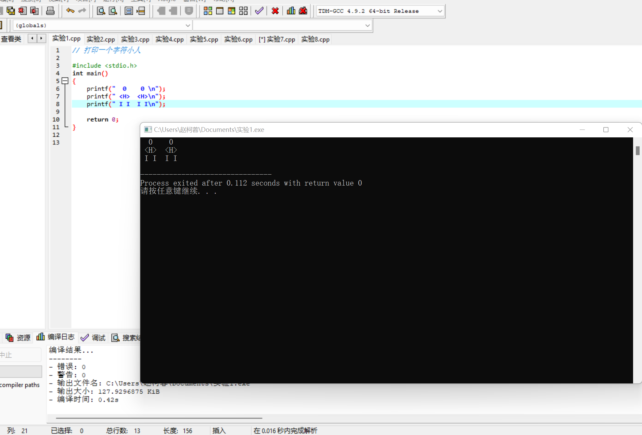Click the 编译时间 0.42s log line
Screen dimensions: 642x435
point(84,400)
